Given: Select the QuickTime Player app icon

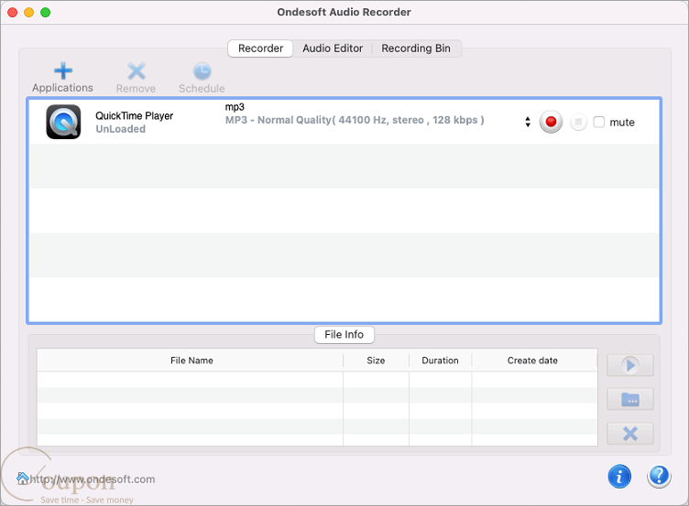Looking at the screenshot, I should [64, 122].
